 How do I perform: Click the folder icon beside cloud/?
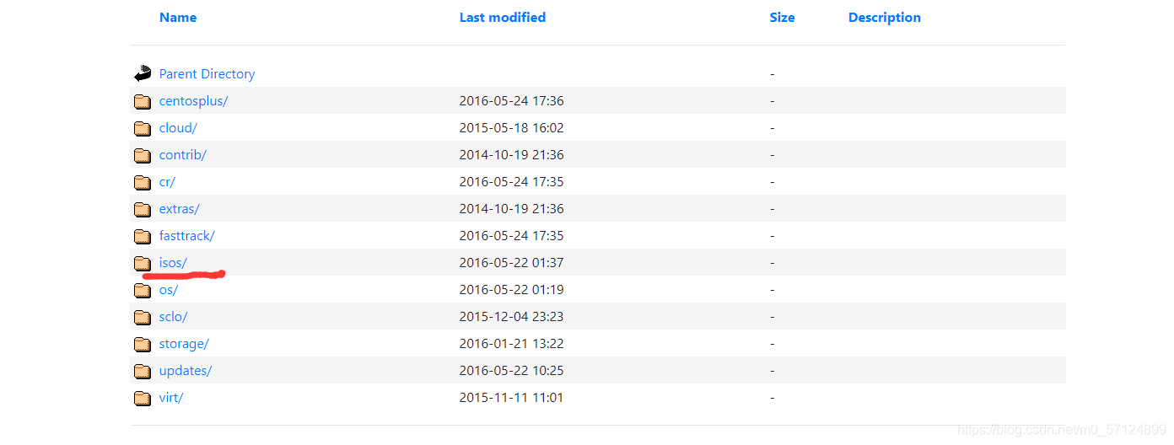pos(143,128)
